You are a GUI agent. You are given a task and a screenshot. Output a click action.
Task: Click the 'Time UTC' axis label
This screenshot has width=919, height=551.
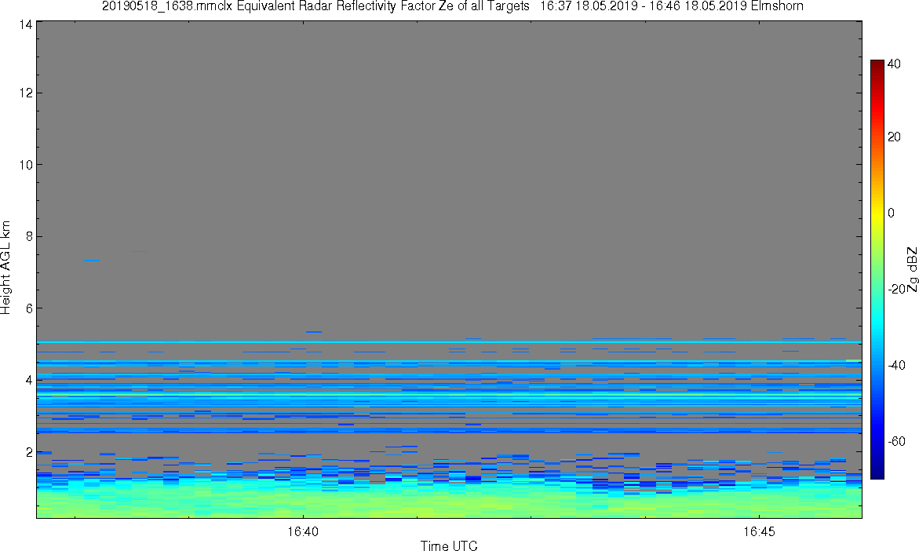(449, 546)
